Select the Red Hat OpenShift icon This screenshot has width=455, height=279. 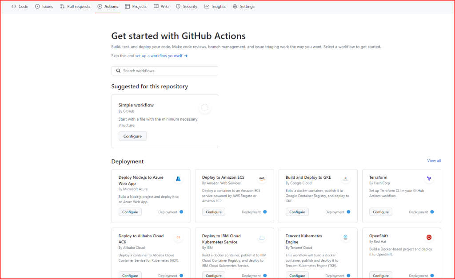coord(429,238)
